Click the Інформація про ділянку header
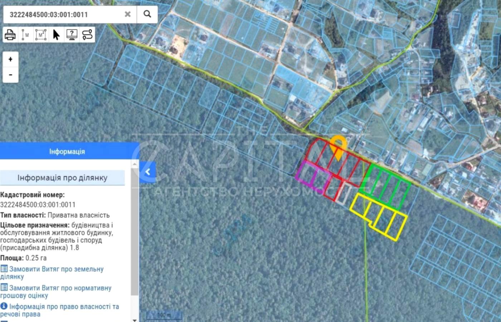 coord(62,178)
